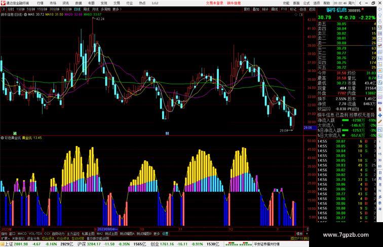Click the red money bag sidebar icon

380,109
